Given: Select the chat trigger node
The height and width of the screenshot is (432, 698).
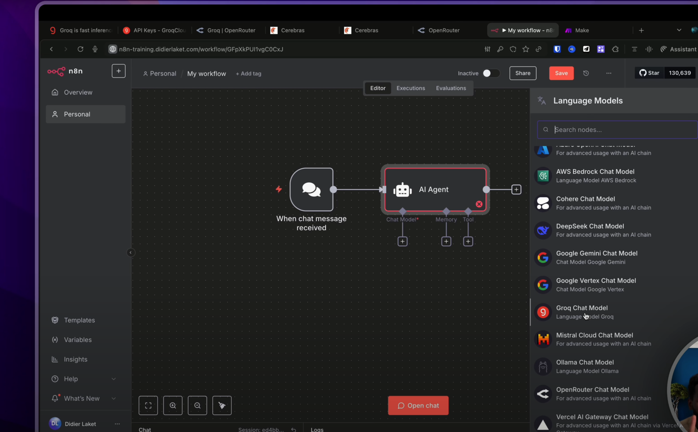Looking at the screenshot, I should (x=311, y=190).
